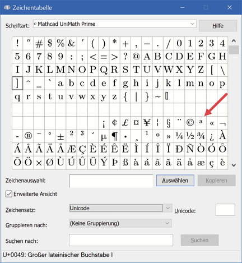Screen dimensions: 242x263
Task: Pick the section sign § character
Action: click(x=169, y=123)
